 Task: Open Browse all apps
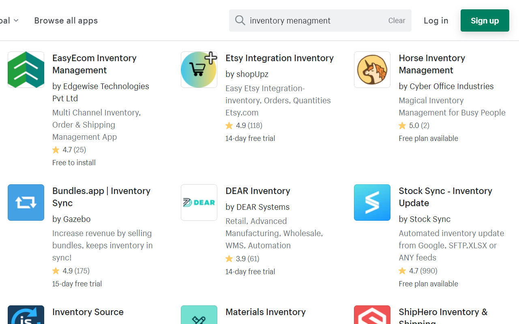(x=66, y=20)
